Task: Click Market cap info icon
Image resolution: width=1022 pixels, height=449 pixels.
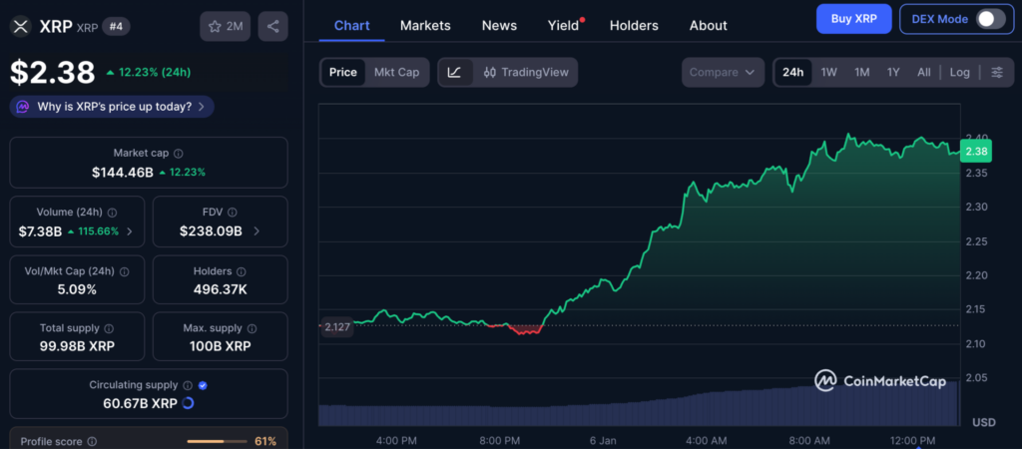Action: (179, 154)
